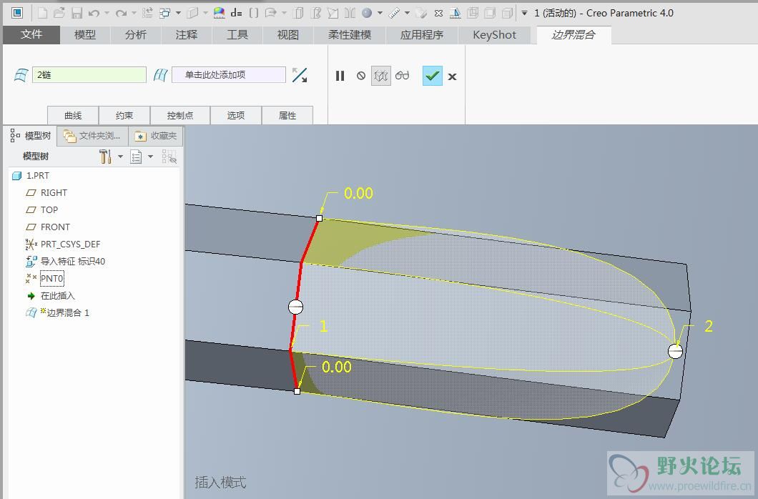This screenshot has height=499, width=758.
Task: Click the 单击此处添加项 second direction collector
Action: tap(229, 75)
